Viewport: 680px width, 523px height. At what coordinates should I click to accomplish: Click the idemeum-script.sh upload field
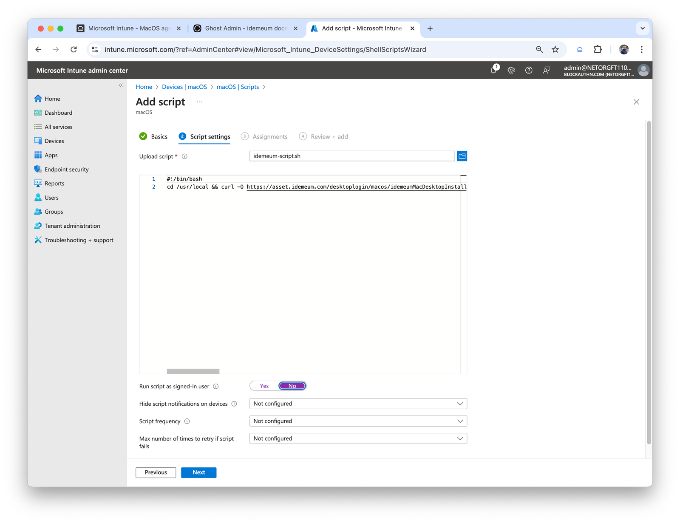[352, 156]
